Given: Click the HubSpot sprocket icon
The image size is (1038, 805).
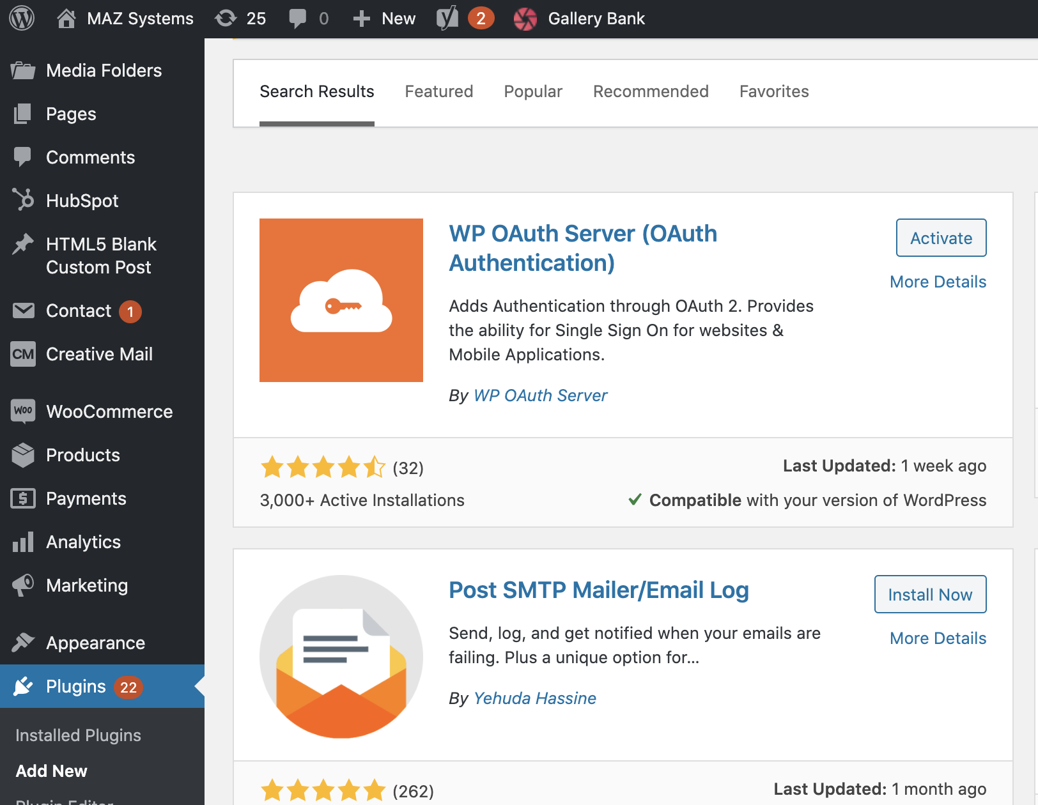Looking at the screenshot, I should (x=23, y=200).
